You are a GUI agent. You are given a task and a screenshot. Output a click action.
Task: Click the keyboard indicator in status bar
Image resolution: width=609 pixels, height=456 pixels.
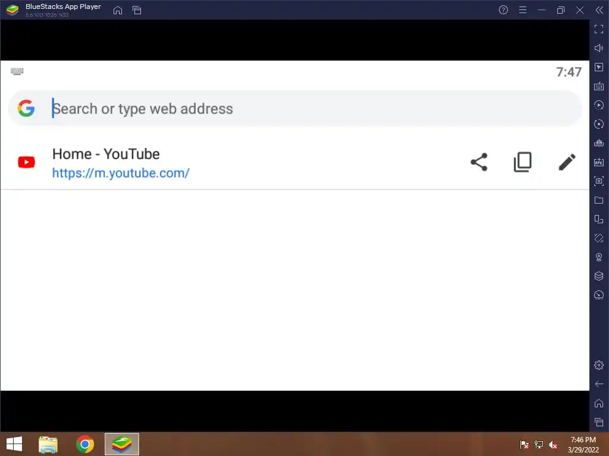[x=17, y=71]
